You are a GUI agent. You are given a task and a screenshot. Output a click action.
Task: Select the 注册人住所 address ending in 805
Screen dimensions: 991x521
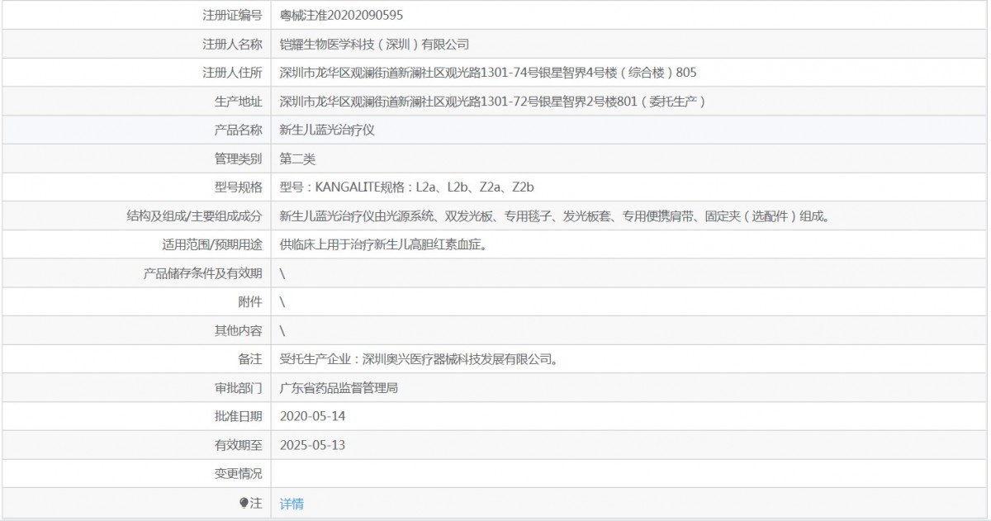tap(488, 73)
